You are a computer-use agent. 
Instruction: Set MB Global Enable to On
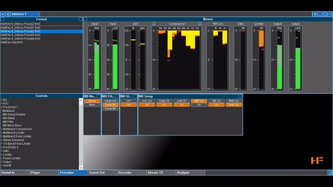tap(129, 105)
